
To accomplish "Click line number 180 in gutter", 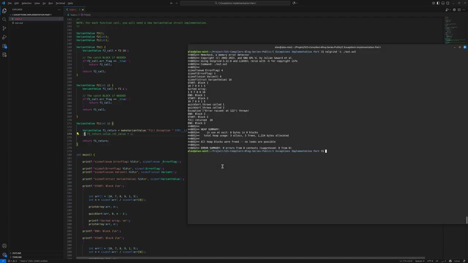I will point(69,155).
